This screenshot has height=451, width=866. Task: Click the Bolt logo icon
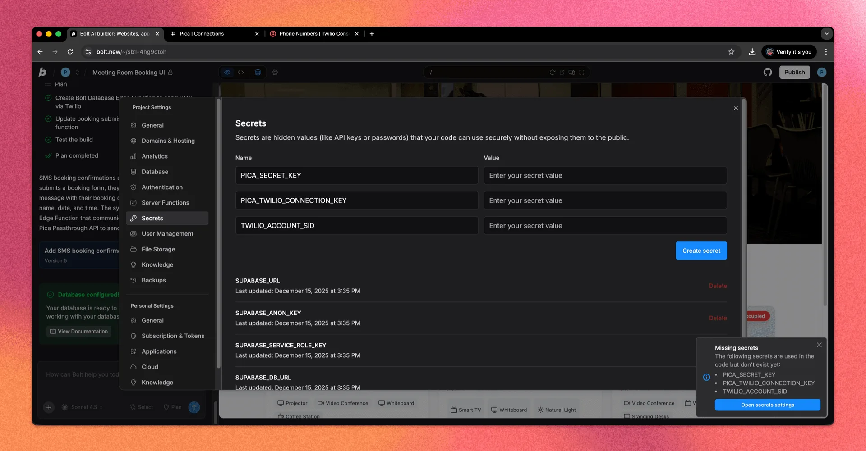[x=42, y=72]
